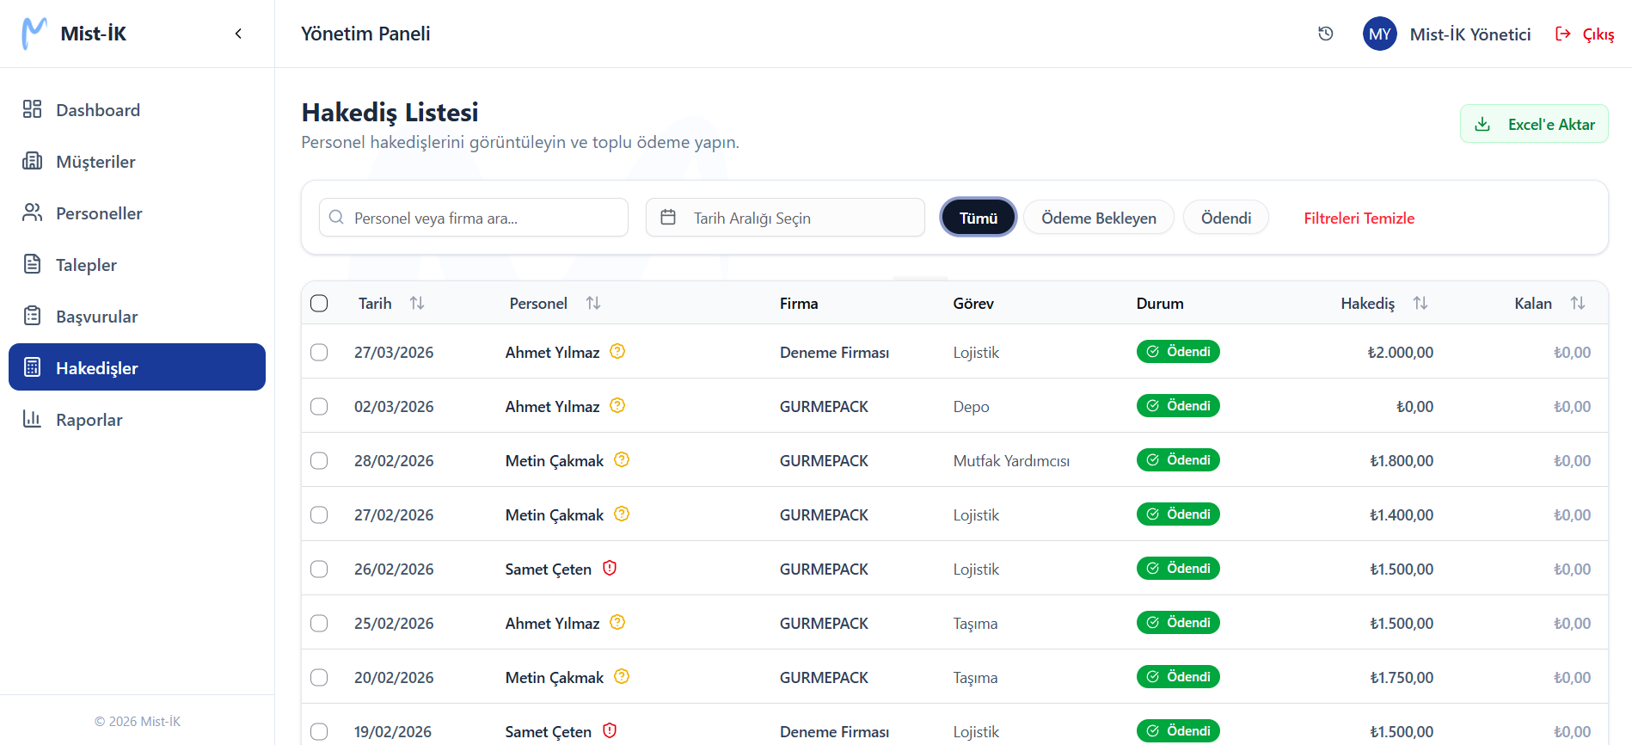Viewport: 1632px width, 745px height.
Task: Click Filtreleri Temizle to reset filters
Action: click(1359, 218)
